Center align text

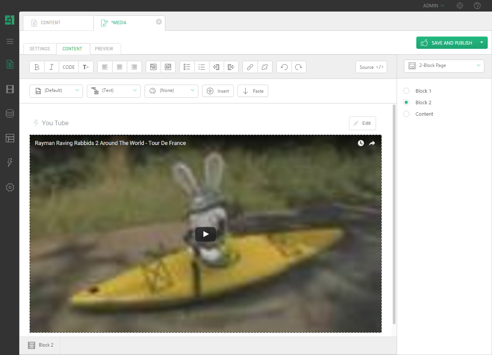(x=120, y=67)
